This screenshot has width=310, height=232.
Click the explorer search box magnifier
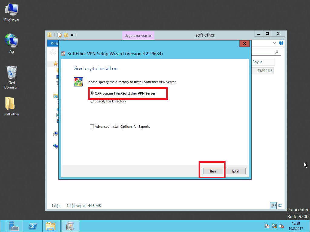pos(276,52)
